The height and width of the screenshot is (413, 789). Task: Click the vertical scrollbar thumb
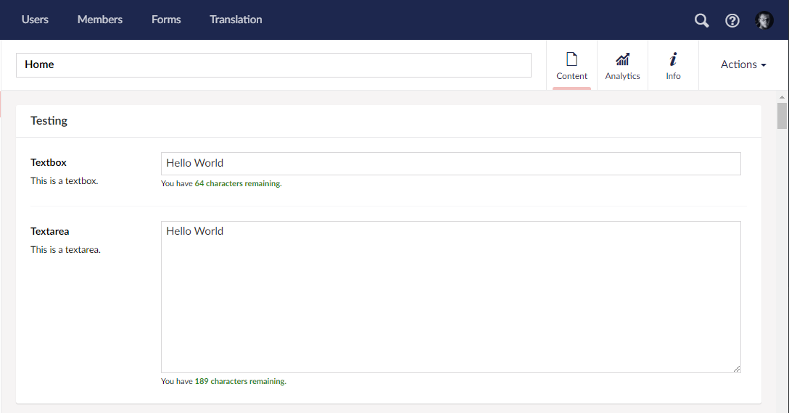click(782, 116)
